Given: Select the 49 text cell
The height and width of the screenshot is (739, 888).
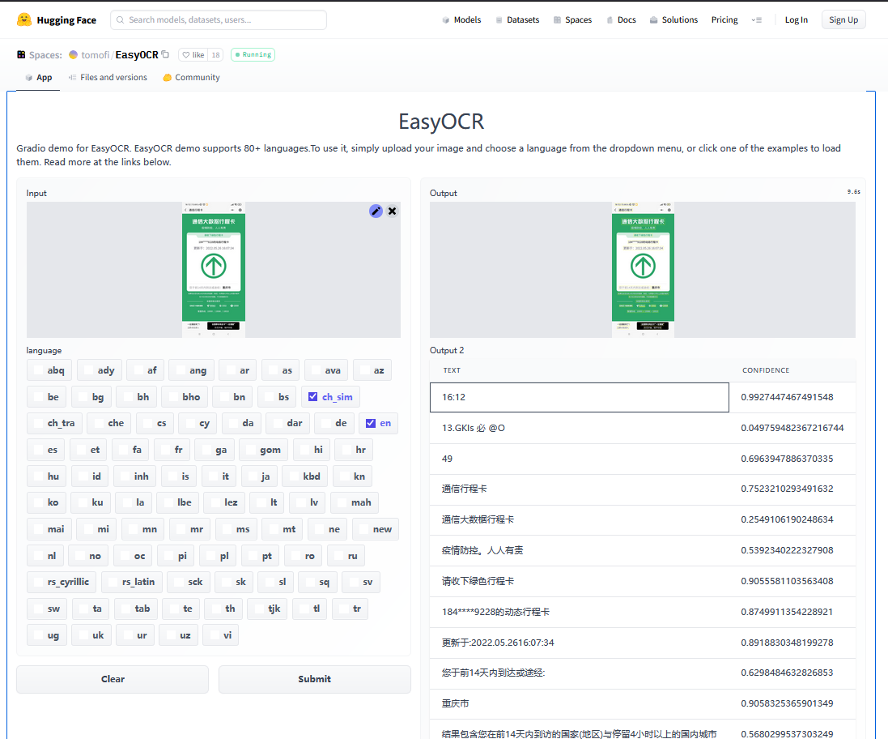Looking at the screenshot, I should pyautogui.click(x=580, y=459).
